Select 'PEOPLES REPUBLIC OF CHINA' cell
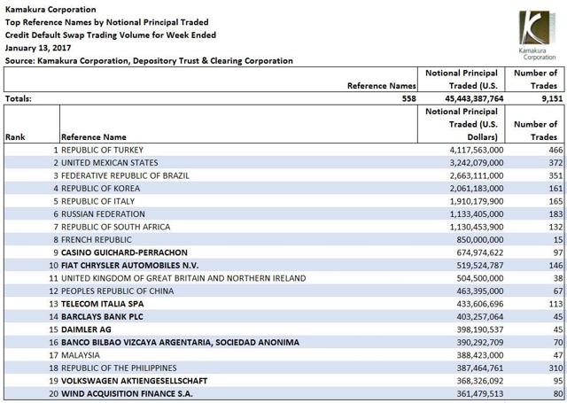This screenshot has width=567, height=403. pos(118,291)
